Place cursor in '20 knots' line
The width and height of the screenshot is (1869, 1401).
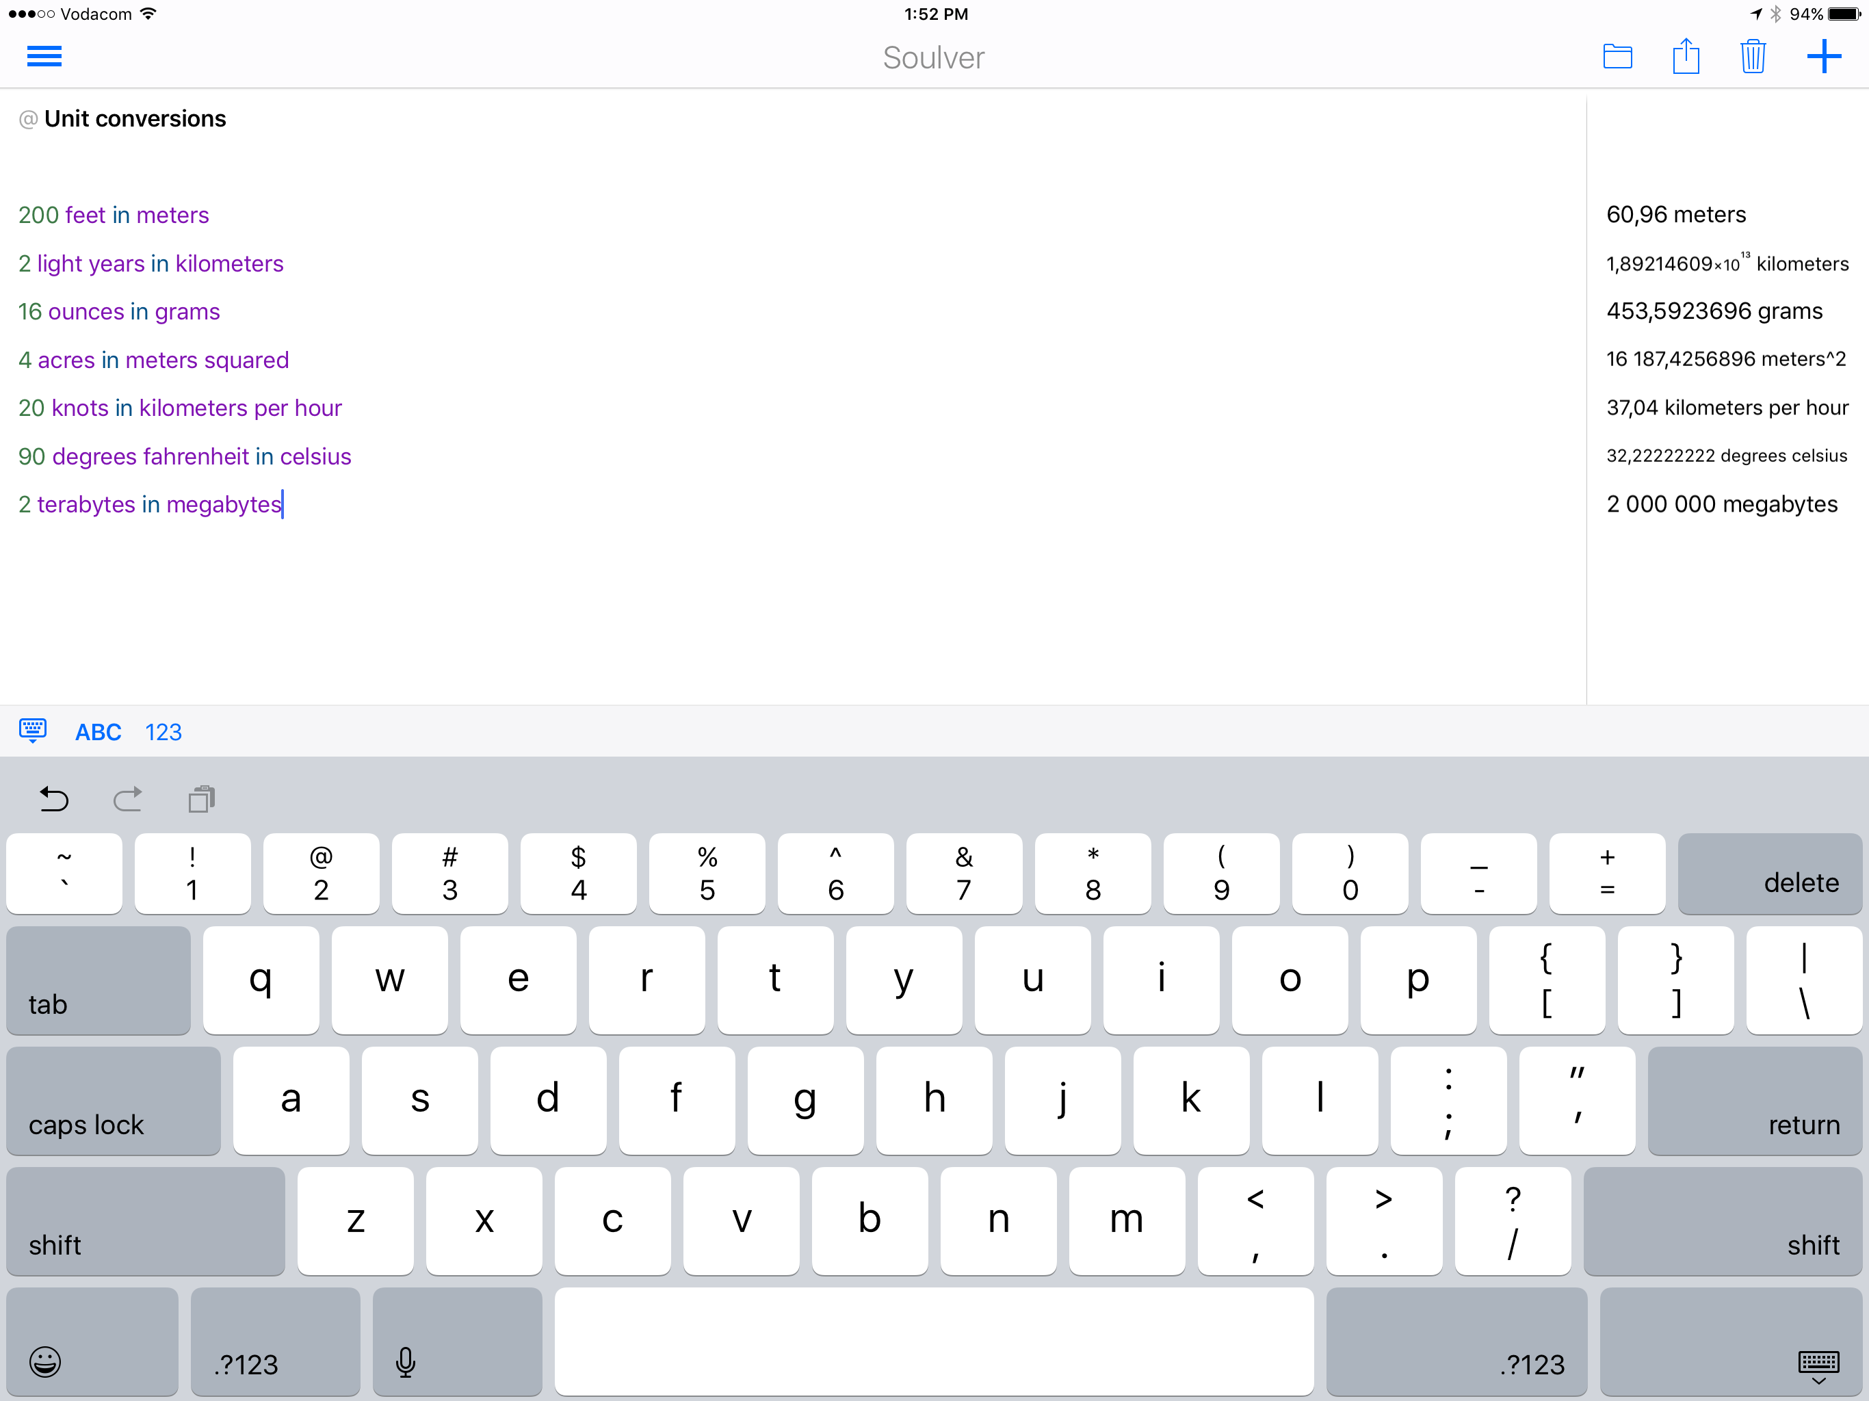click(180, 408)
